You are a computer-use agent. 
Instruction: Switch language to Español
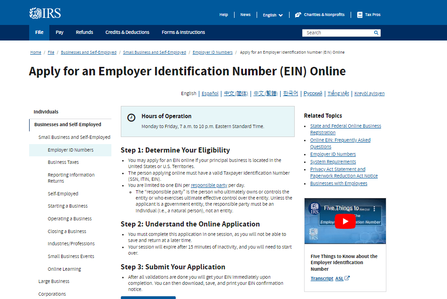click(x=210, y=93)
